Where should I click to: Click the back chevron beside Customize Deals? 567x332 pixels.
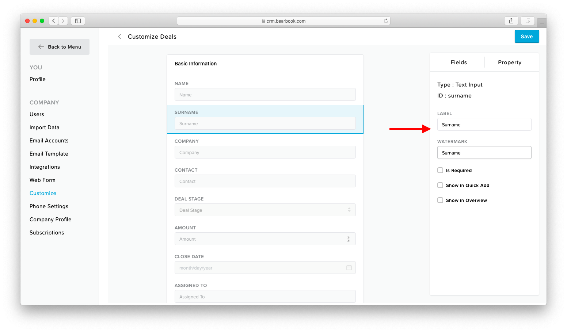tap(119, 37)
